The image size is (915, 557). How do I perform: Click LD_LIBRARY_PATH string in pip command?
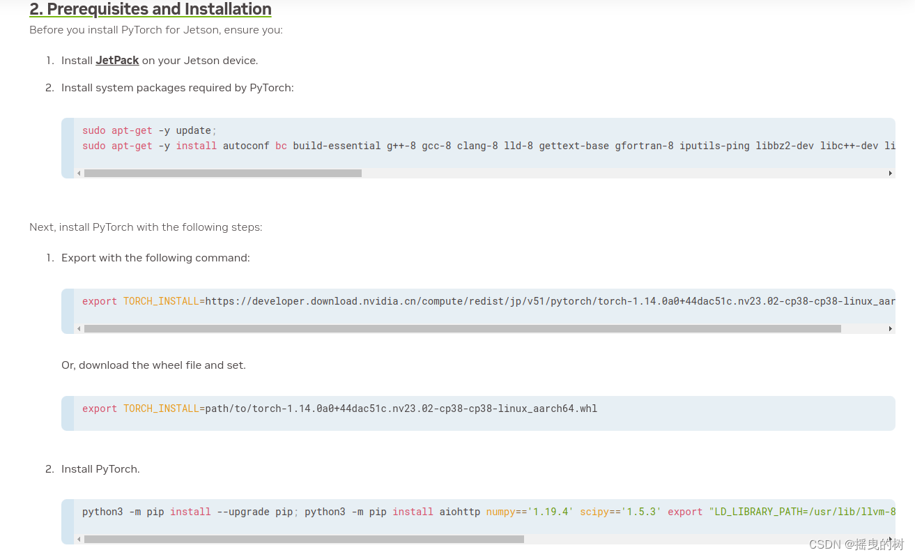[x=802, y=512]
